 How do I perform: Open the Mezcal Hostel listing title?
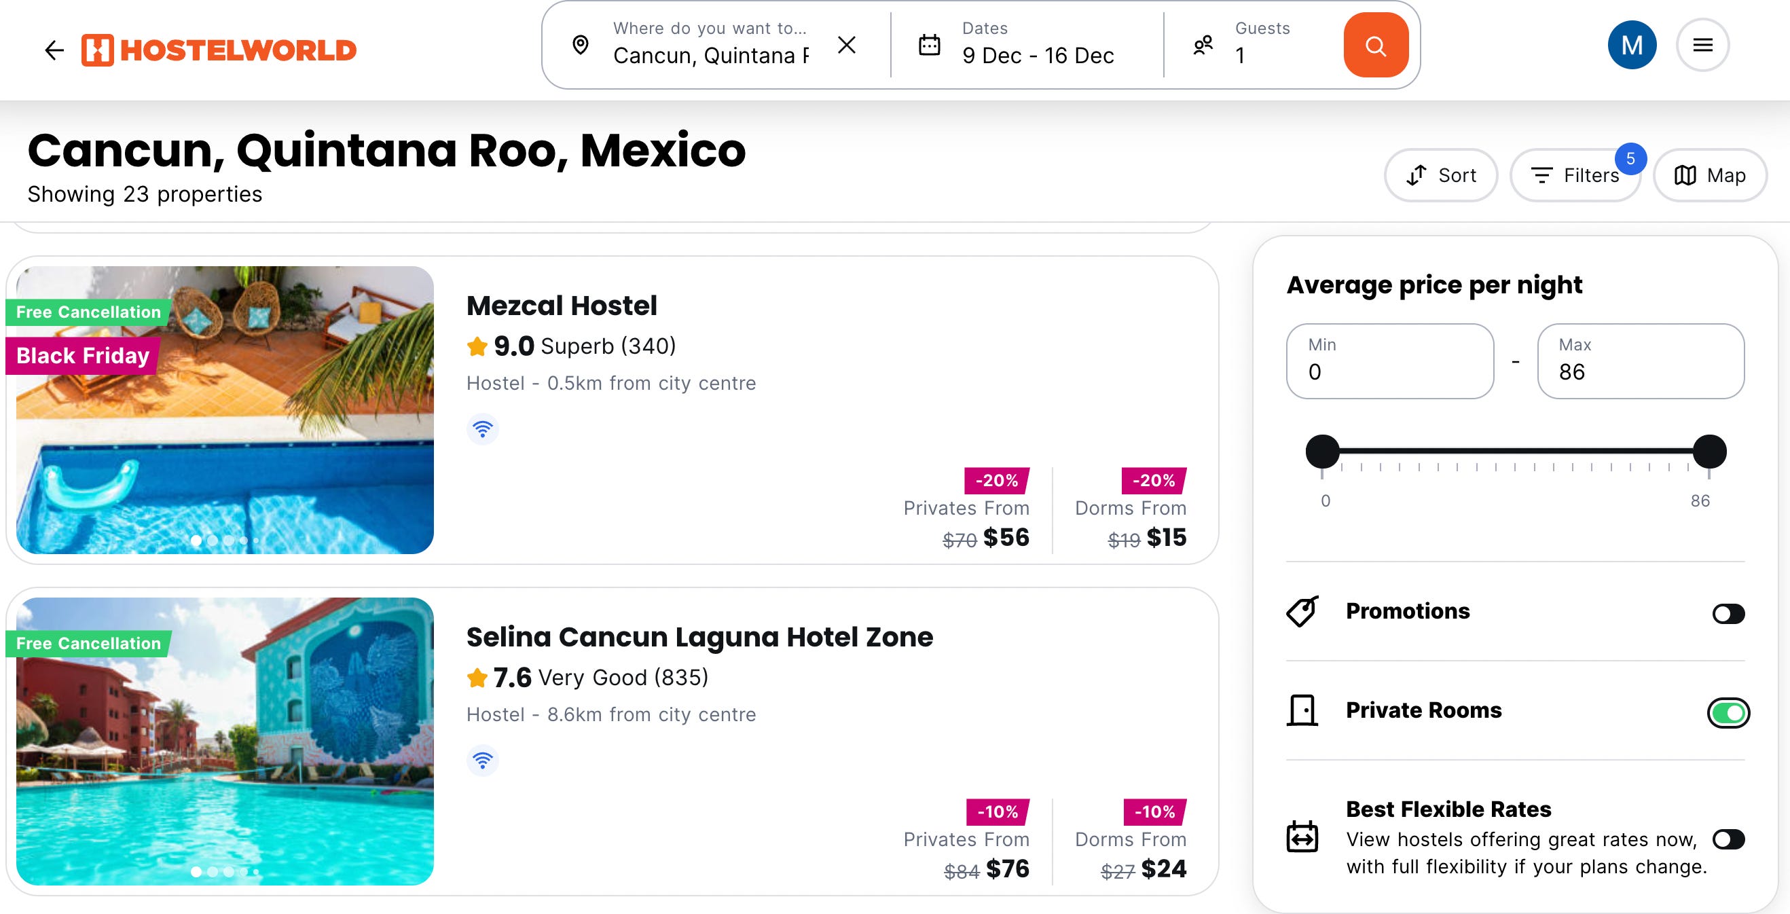[x=562, y=306]
